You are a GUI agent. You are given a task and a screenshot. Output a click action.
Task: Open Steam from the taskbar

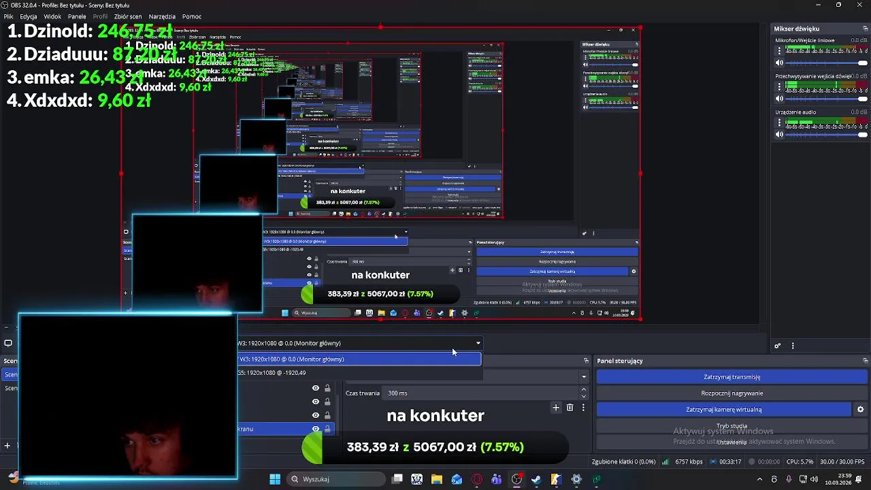pyautogui.click(x=536, y=479)
